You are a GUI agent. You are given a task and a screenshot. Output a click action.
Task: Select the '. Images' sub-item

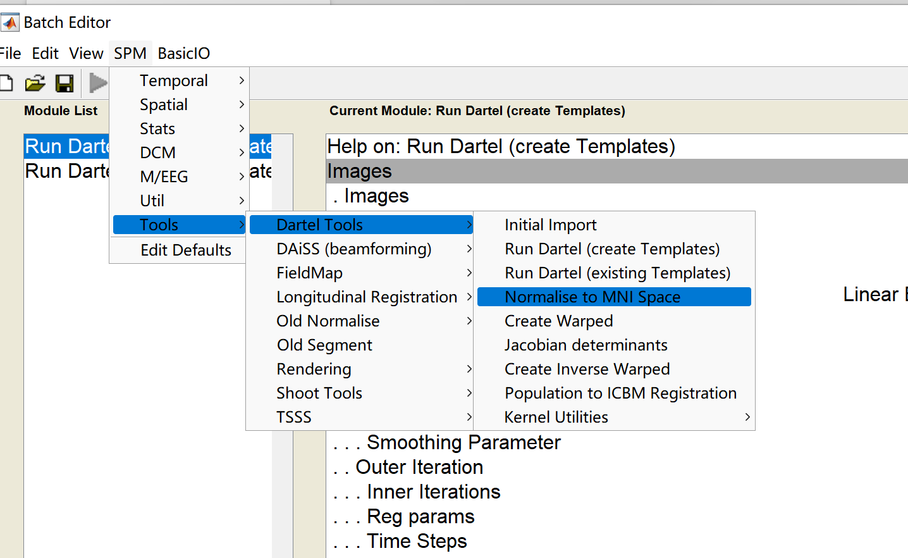click(371, 195)
